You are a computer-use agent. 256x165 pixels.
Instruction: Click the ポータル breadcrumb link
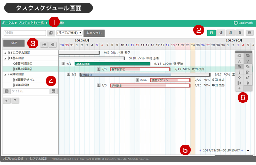(8, 23)
